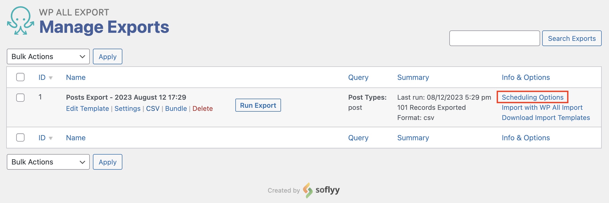Open Import with WP All Import link
The height and width of the screenshot is (203, 609).
(542, 107)
